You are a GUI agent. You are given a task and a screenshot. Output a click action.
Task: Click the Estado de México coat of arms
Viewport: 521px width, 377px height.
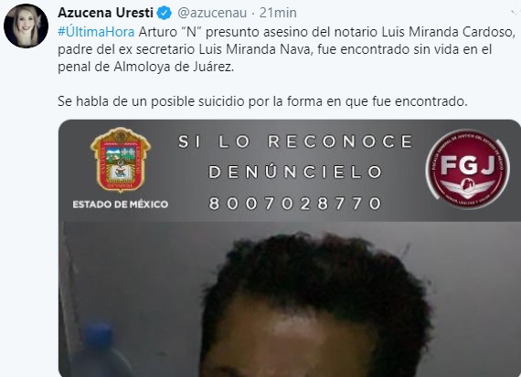(x=121, y=160)
